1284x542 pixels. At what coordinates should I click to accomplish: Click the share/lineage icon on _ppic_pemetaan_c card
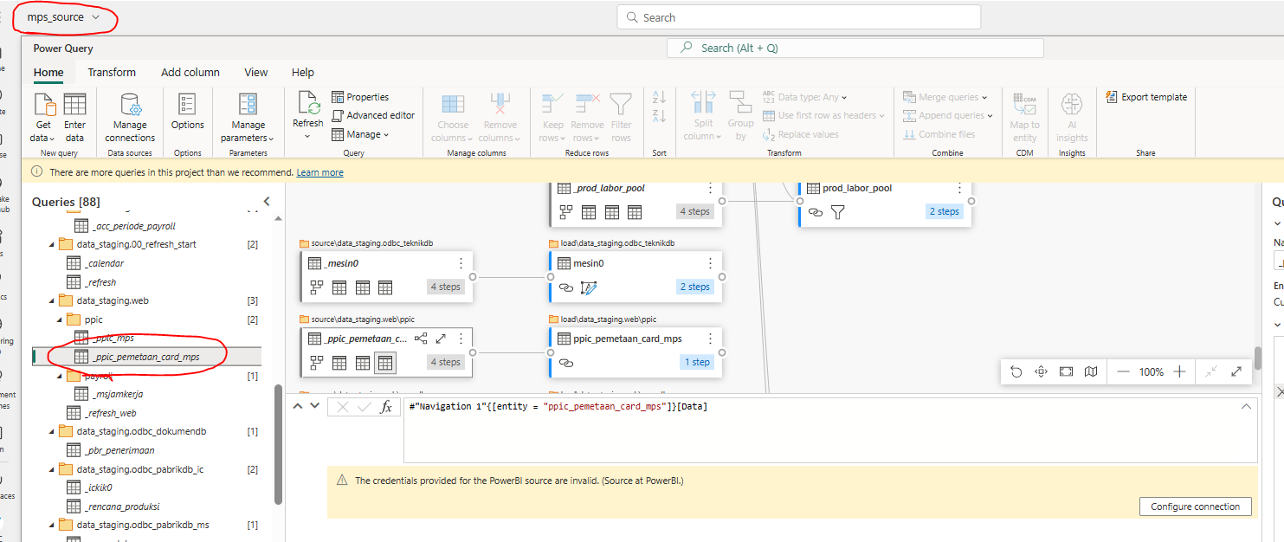(421, 339)
